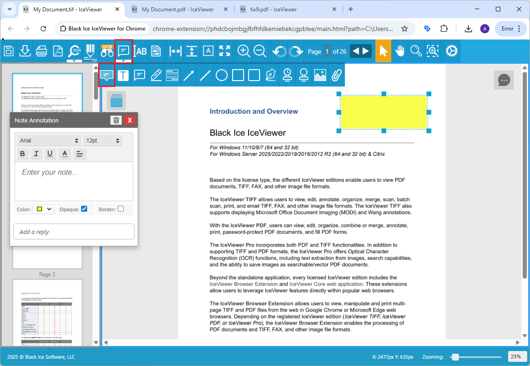This screenshot has width=530, height=366.
Task: Open the note Color dropdown
Action: coord(43,209)
